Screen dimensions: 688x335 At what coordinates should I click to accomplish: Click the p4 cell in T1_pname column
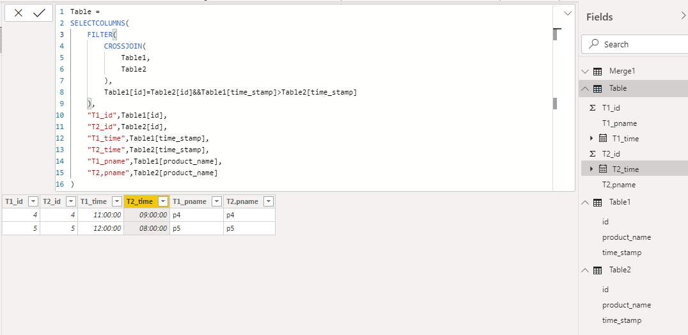click(x=196, y=215)
